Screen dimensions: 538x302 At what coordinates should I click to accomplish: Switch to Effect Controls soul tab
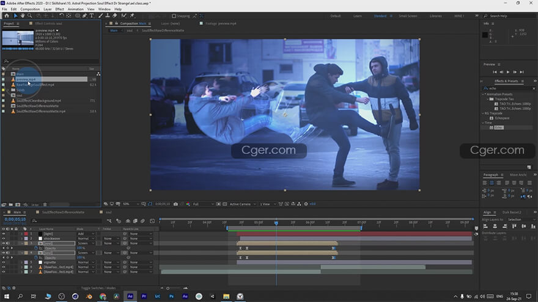pos(48,24)
